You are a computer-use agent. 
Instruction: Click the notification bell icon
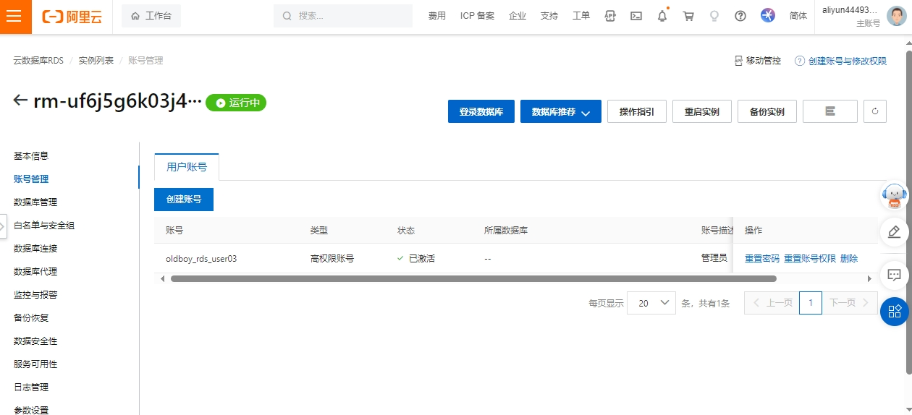click(662, 16)
